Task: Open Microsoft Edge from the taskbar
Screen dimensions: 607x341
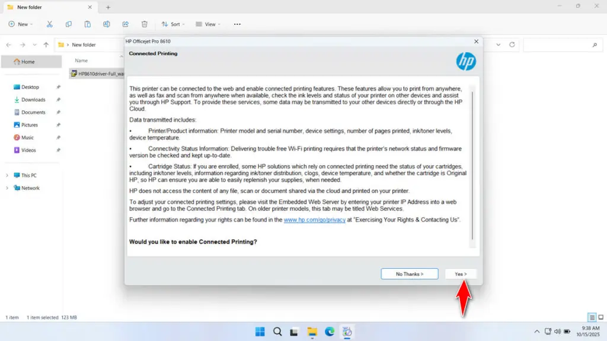Action: (x=330, y=332)
